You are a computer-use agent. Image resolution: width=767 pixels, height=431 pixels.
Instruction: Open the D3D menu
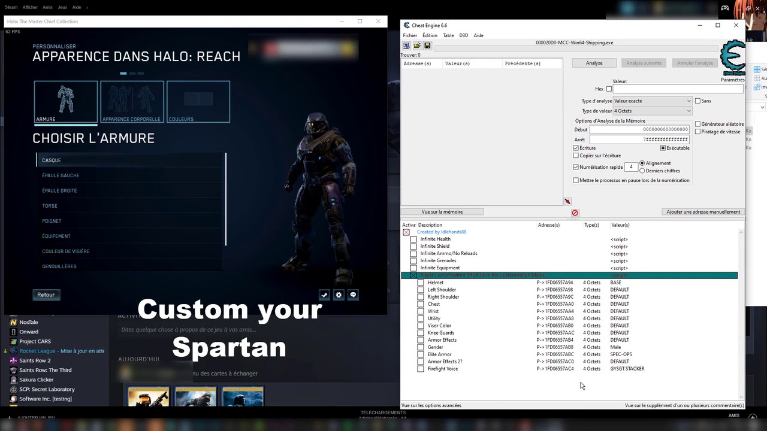tap(464, 35)
